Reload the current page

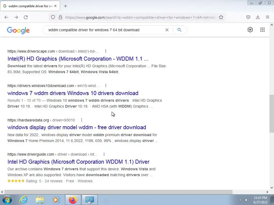click(26, 17)
